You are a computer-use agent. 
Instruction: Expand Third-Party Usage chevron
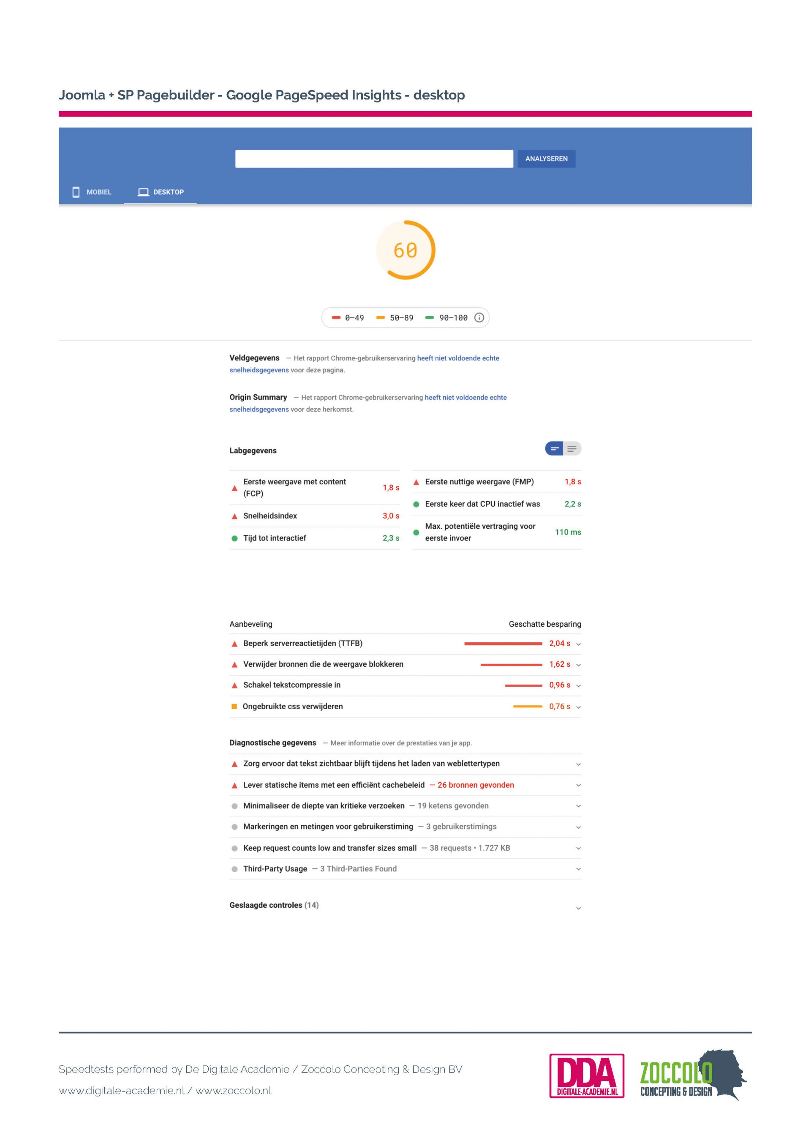pyautogui.click(x=578, y=869)
